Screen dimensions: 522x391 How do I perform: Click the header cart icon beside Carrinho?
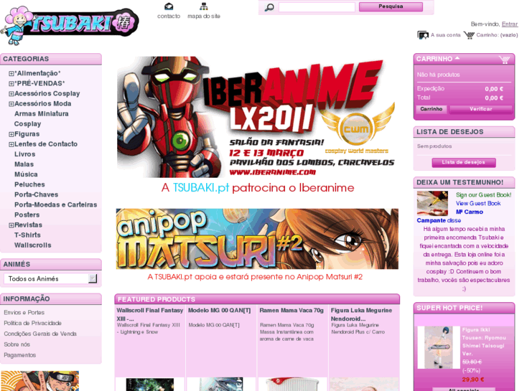point(469,35)
